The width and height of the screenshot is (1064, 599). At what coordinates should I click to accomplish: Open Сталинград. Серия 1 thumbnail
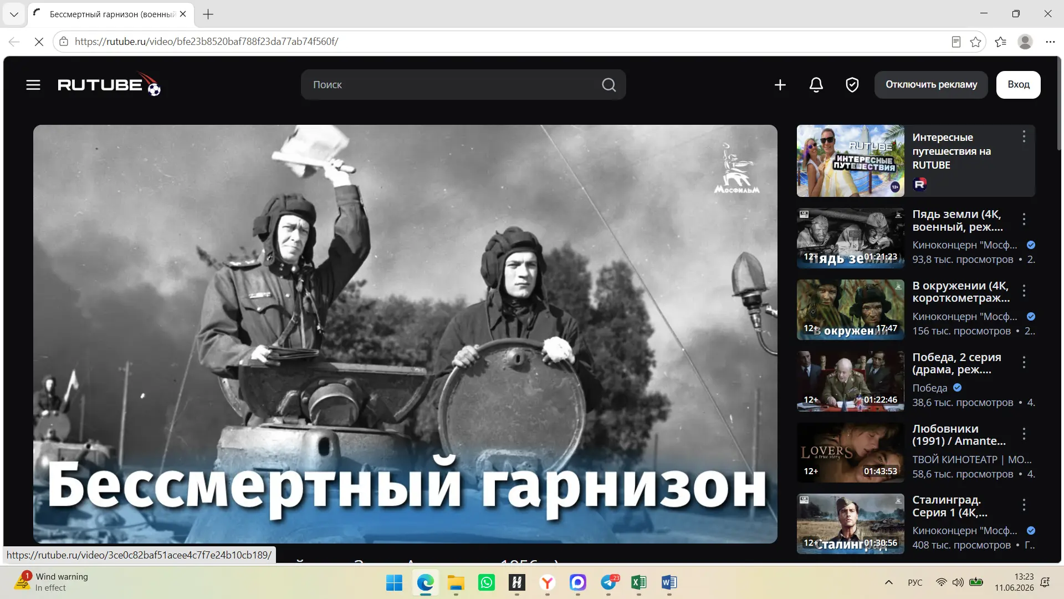(x=850, y=524)
